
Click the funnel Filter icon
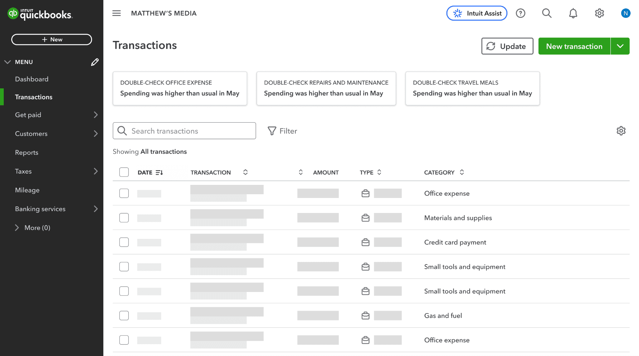(272, 131)
